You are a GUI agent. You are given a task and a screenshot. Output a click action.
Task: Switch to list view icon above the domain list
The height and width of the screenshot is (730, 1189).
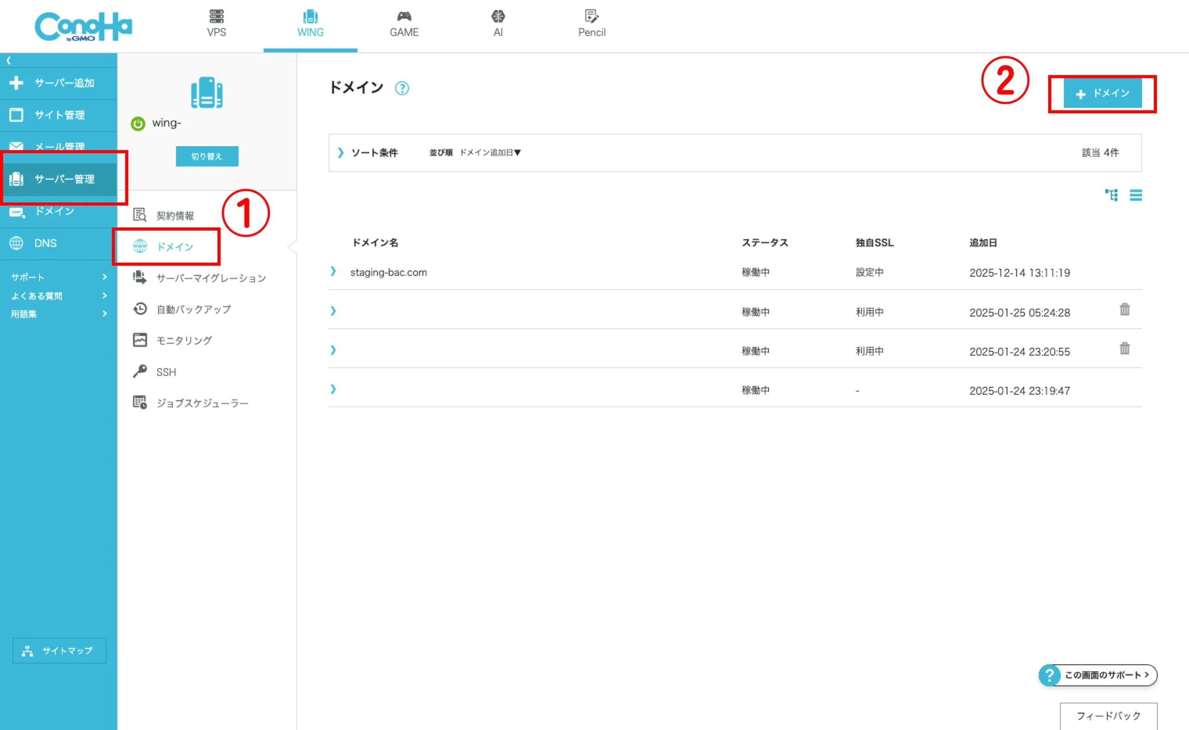(1136, 195)
